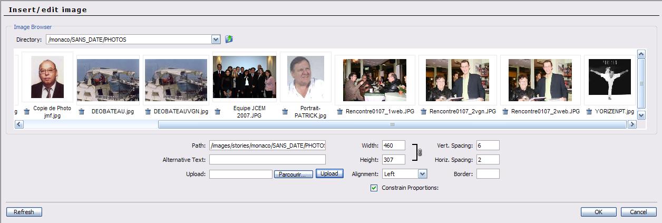Click the image browser vertical scrollbar thumb
The image size is (662, 223).
[x=641, y=83]
